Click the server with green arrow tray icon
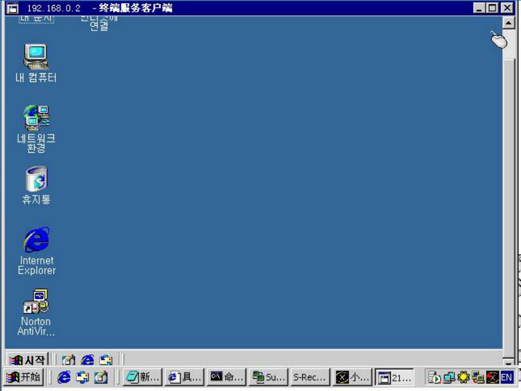This screenshot has height=391, width=521. point(435,377)
